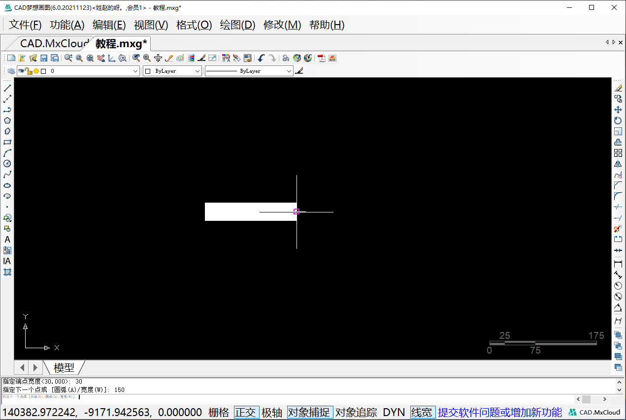
Task: Toggle DYN dynamic input
Action: coord(394,412)
